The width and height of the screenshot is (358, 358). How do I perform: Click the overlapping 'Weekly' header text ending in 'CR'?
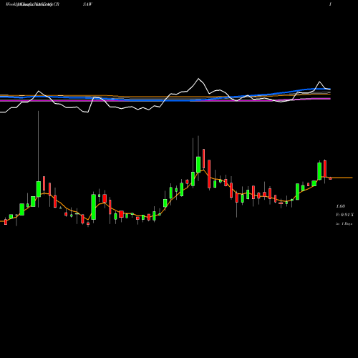[33, 4]
